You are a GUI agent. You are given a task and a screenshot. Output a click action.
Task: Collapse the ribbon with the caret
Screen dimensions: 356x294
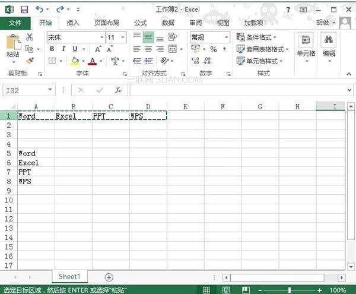[x=349, y=74]
